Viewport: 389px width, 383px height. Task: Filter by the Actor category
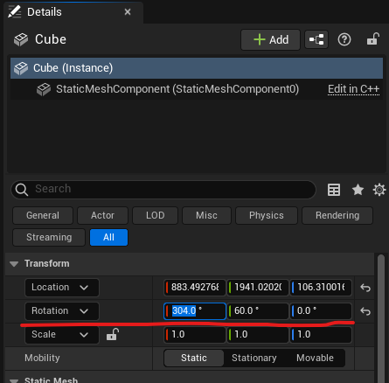102,215
